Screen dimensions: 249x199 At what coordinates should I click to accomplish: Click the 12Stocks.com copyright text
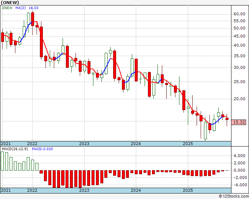click(234, 196)
